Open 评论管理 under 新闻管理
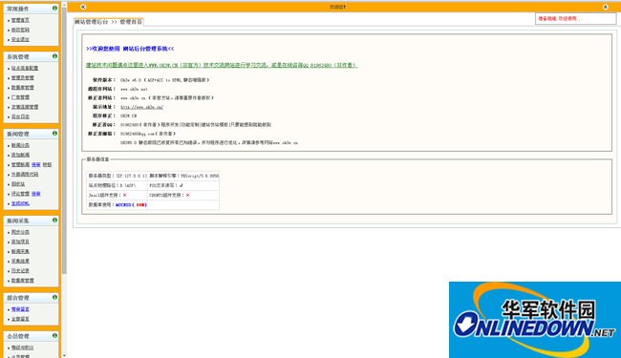The width and height of the screenshot is (621, 358). pyautogui.click(x=20, y=194)
